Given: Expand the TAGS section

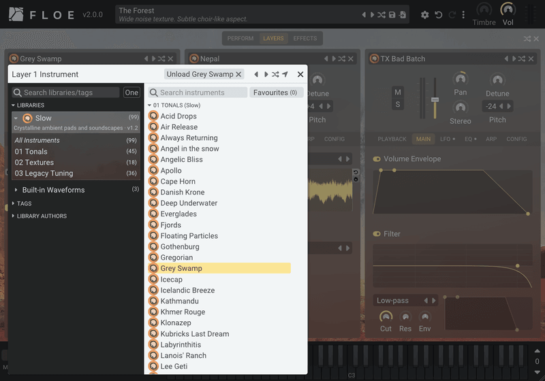Looking at the screenshot, I should coord(22,203).
